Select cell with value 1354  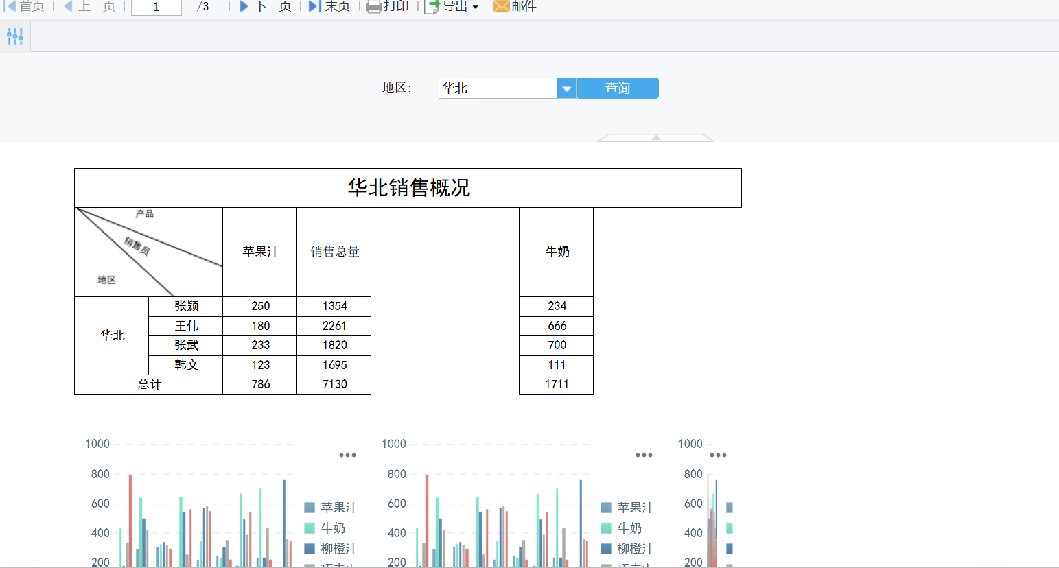(334, 306)
